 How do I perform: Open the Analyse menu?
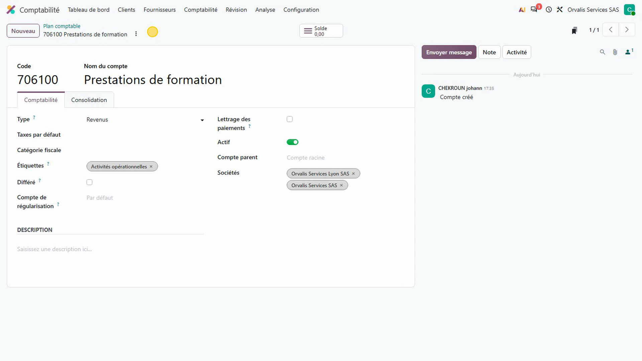265,10
